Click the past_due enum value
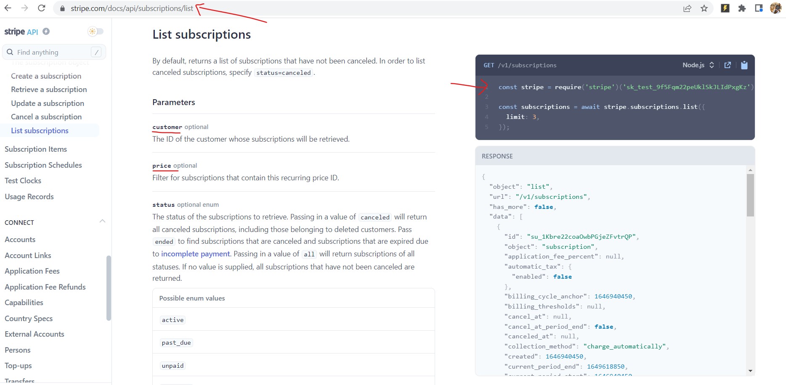Image resolution: width=786 pixels, height=385 pixels. 176,343
